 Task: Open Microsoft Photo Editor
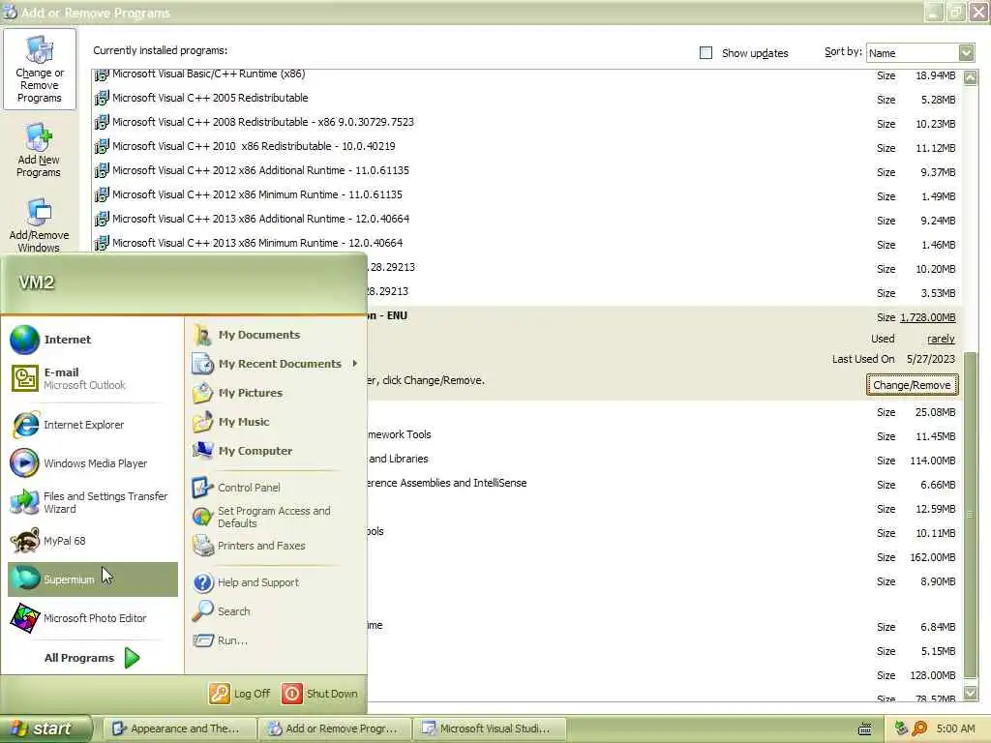tap(94, 618)
